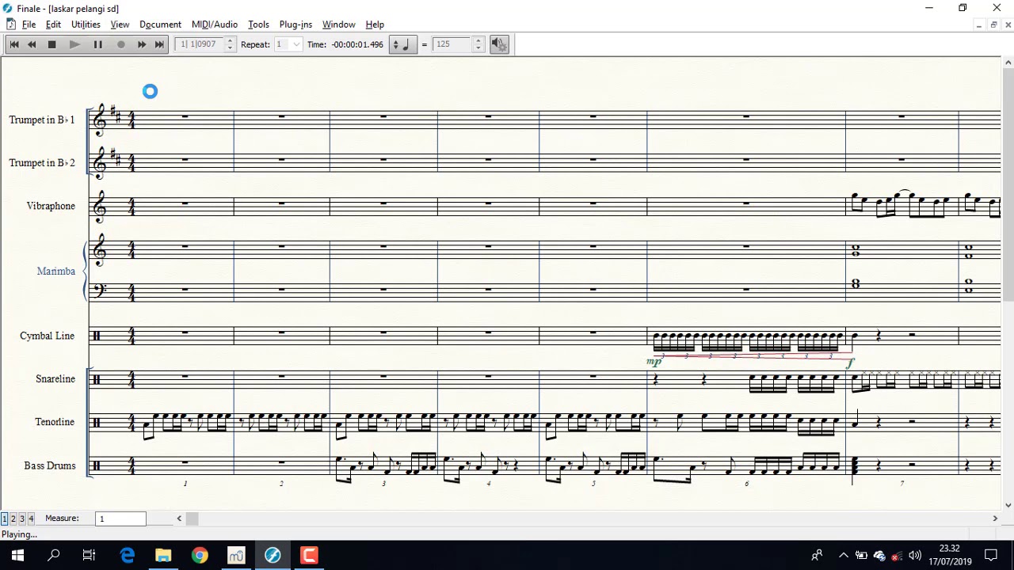This screenshot has width=1014, height=570.
Task: Switch to MuseScore on taskbar
Action: 236,556
